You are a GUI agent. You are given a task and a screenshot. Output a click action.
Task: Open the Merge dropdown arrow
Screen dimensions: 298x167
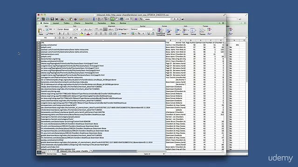[128, 34]
